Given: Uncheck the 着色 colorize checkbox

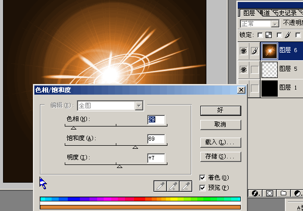Looking at the screenshot, I should tap(202, 178).
